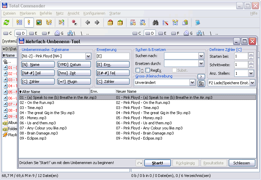This screenshot has height=180, width=261.
Task: Insert the [C] Zähler name placeholder button
Action: [38, 82]
